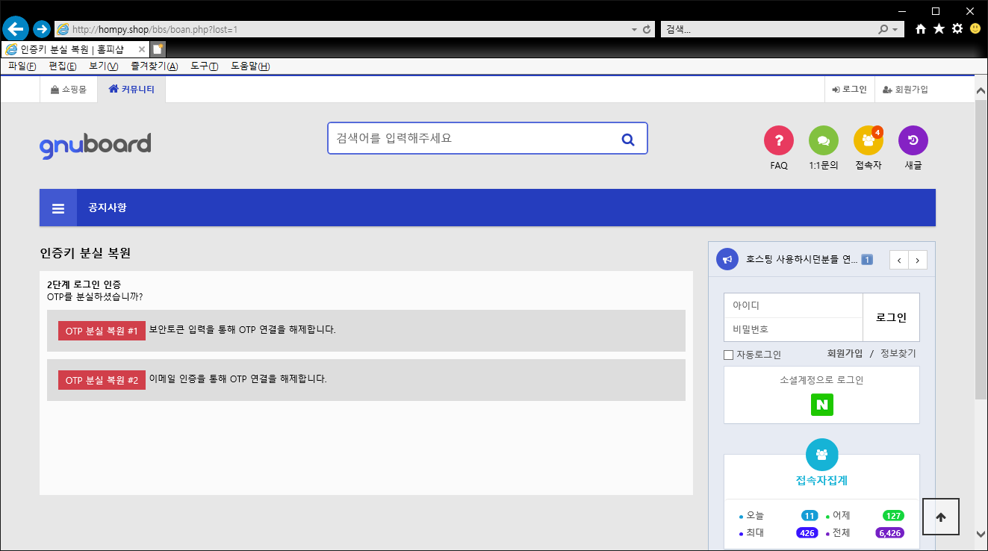988x551 pixels.
Task: Show next notice with right chevron
Action: [x=918, y=260]
